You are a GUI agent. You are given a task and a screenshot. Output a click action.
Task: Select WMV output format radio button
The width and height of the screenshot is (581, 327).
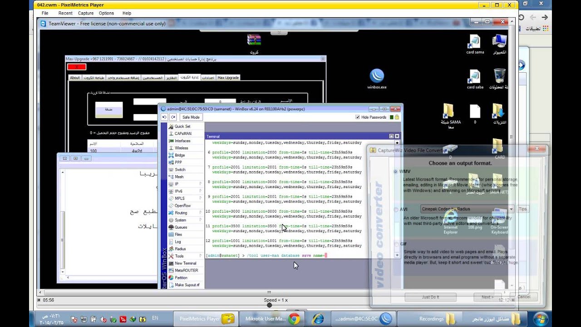click(396, 172)
